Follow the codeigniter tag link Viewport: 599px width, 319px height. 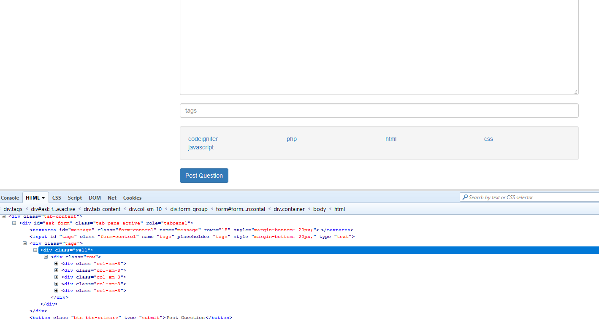point(203,139)
